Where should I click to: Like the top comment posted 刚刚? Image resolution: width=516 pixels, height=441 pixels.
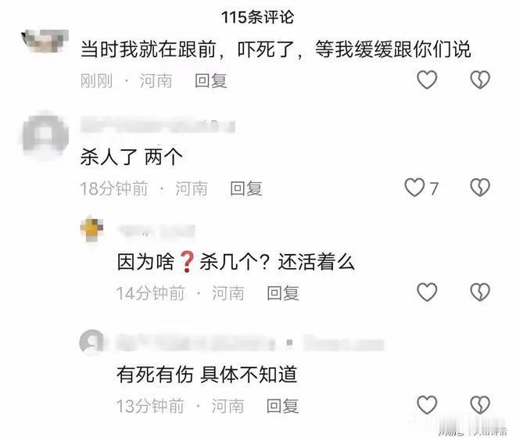(x=427, y=80)
